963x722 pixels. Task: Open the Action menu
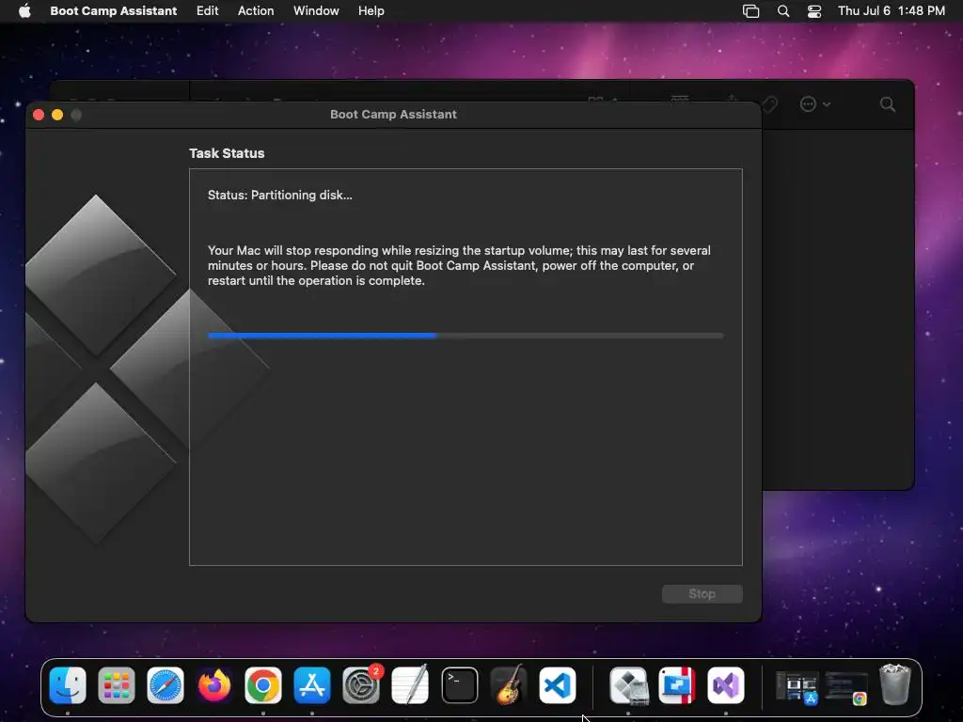256,11
